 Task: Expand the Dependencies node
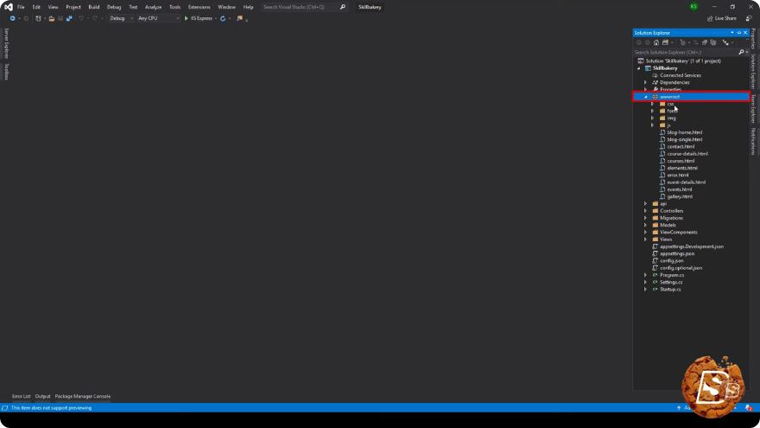[x=646, y=82]
